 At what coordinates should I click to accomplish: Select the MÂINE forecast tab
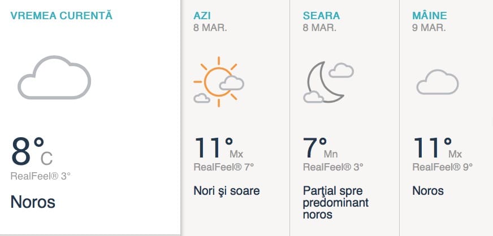(430, 15)
